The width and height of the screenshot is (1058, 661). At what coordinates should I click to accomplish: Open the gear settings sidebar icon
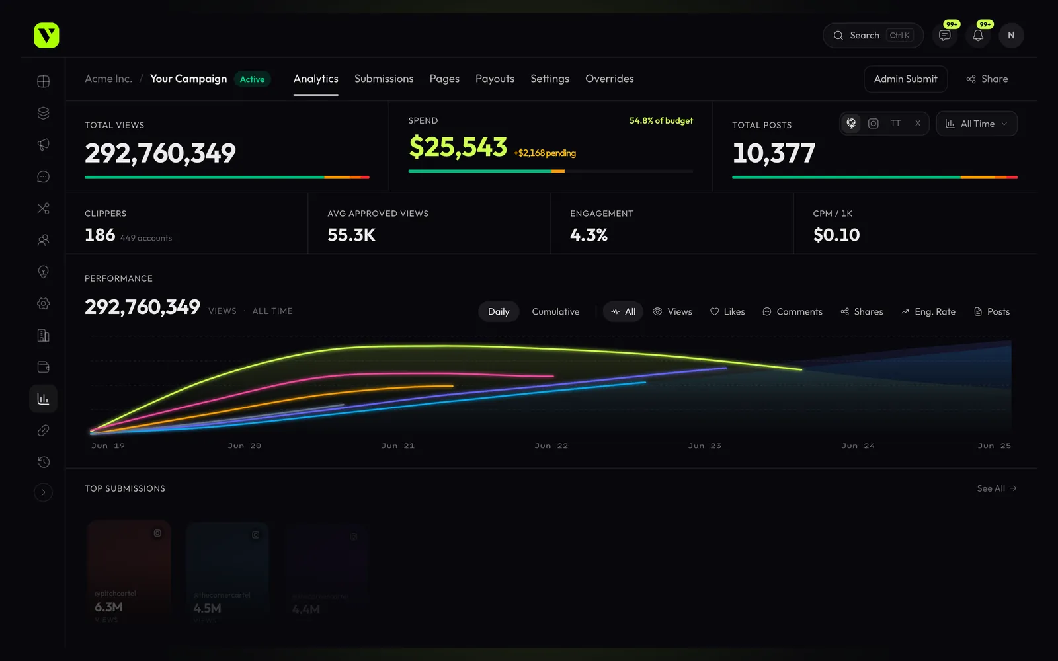(44, 303)
